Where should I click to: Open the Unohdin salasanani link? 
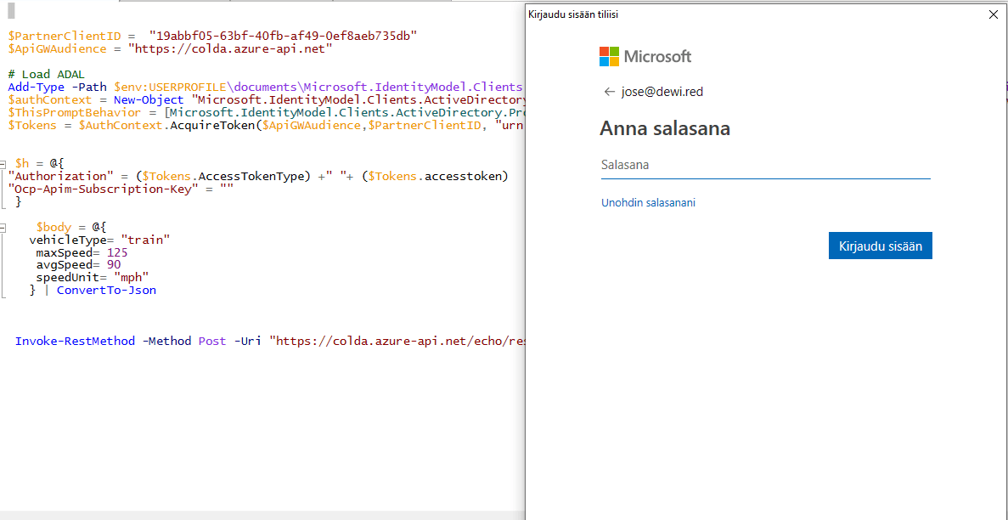pyautogui.click(x=648, y=203)
